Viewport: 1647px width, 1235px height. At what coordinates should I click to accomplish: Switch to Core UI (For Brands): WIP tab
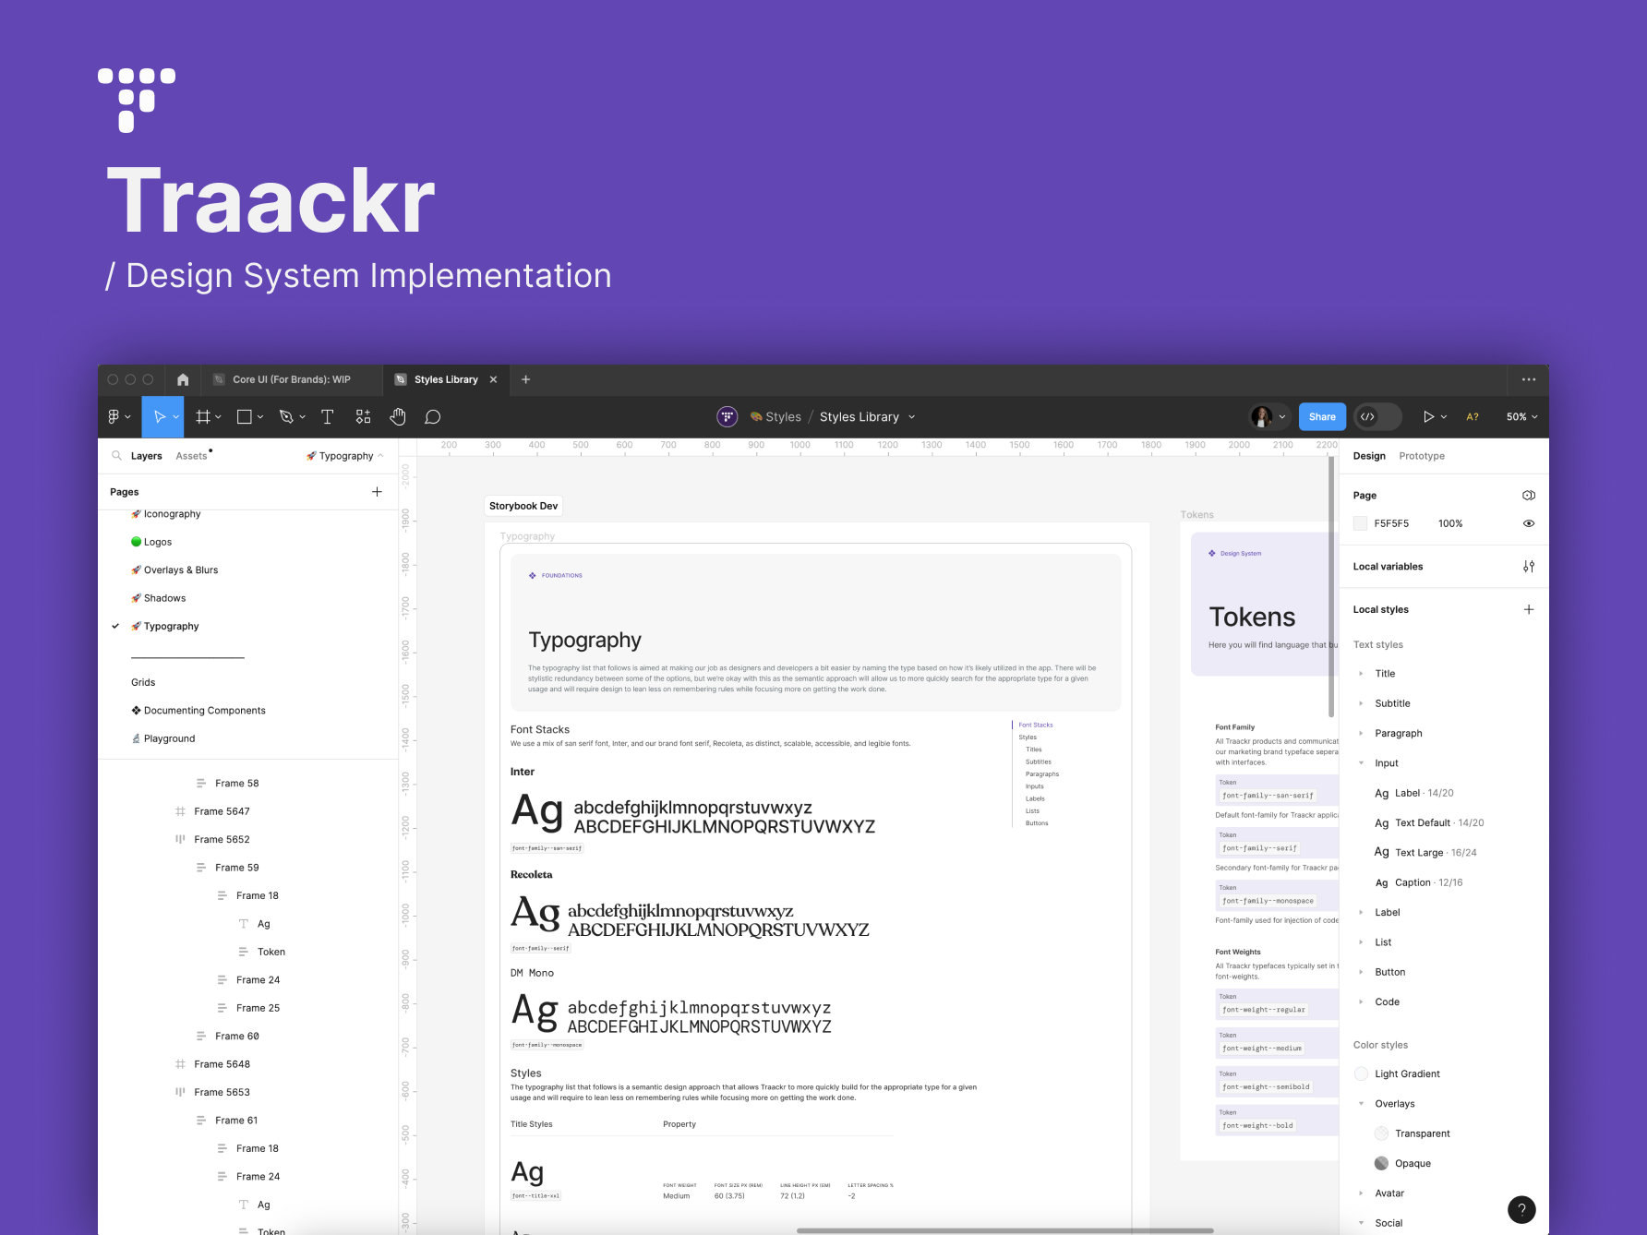[x=292, y=379]
